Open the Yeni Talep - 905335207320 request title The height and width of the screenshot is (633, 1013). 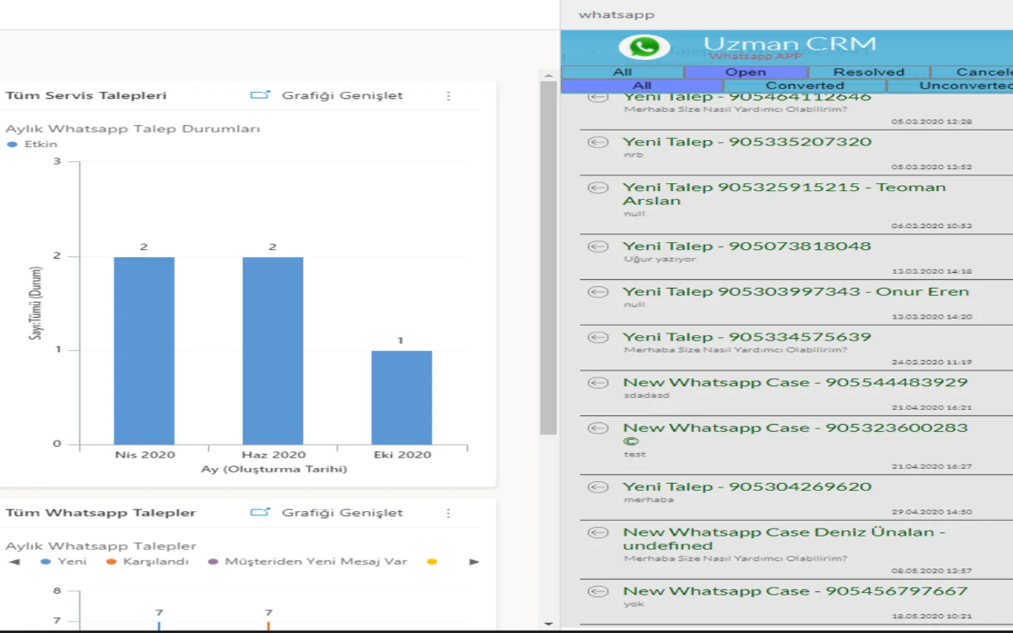747,142
